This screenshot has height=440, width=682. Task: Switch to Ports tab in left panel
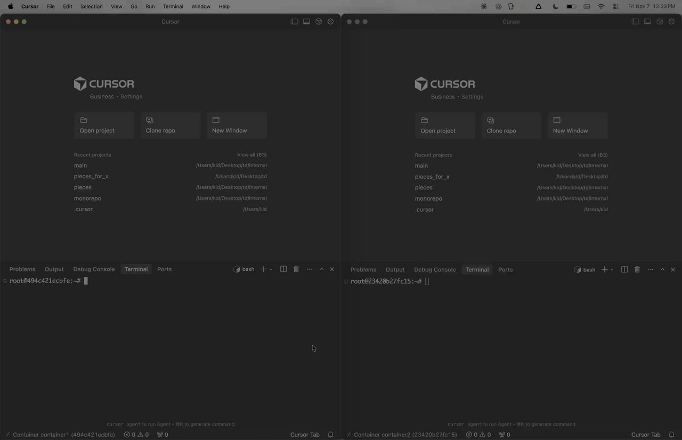(164, 269)
